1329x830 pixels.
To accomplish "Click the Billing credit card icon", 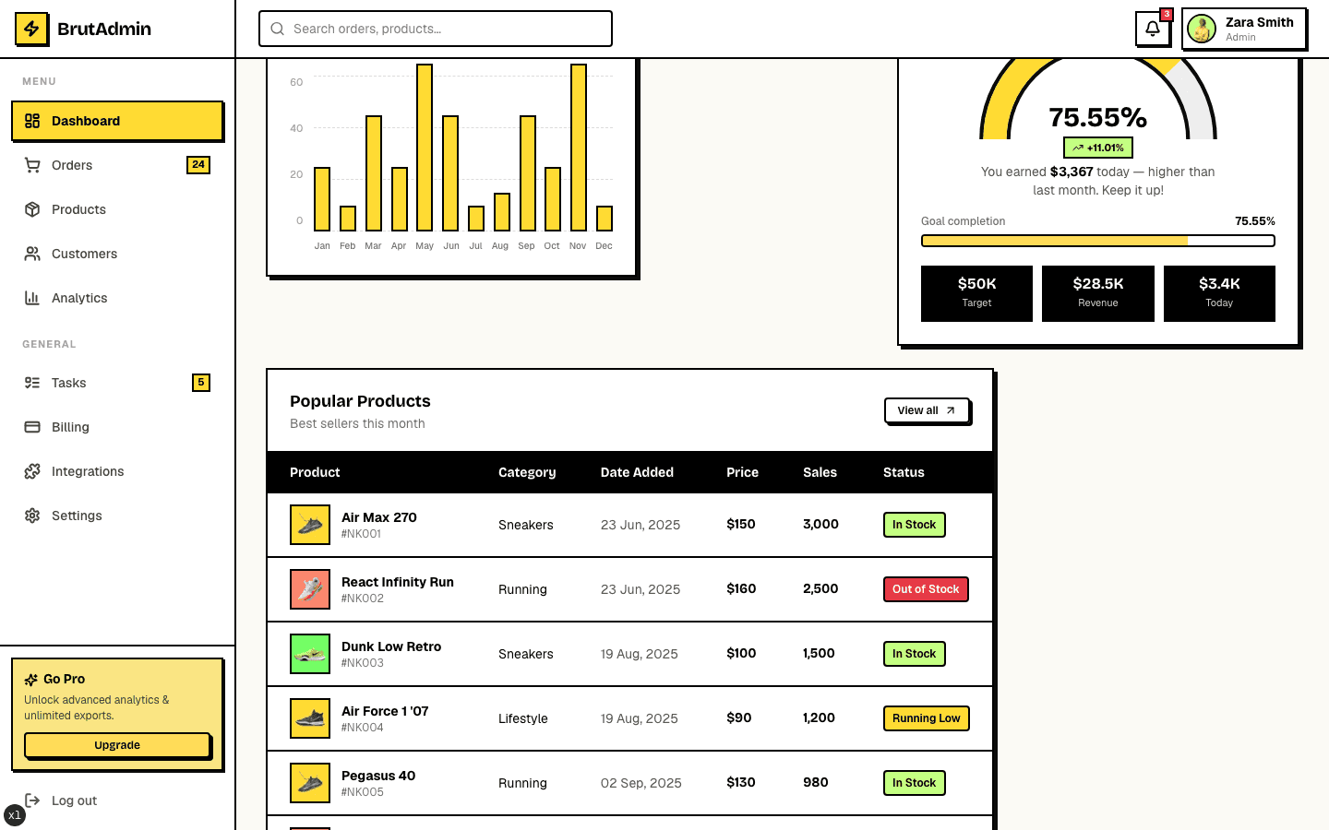I will (x=32, y=427).
